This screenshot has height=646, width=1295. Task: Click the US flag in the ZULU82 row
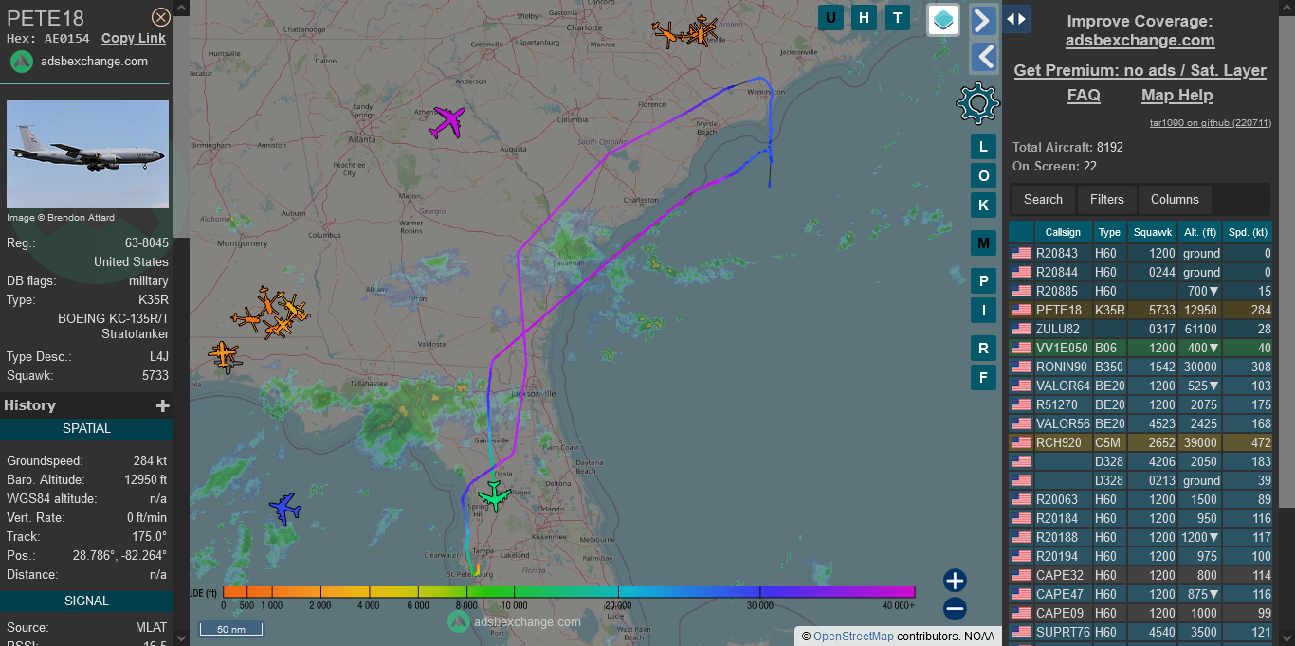1020,329
